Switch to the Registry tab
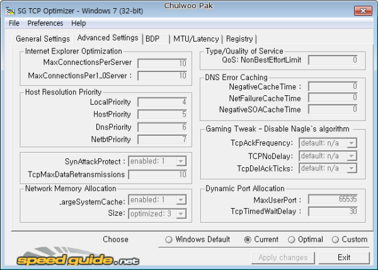Viewport: 378px width, 270px height. click(x=239, y=39)
